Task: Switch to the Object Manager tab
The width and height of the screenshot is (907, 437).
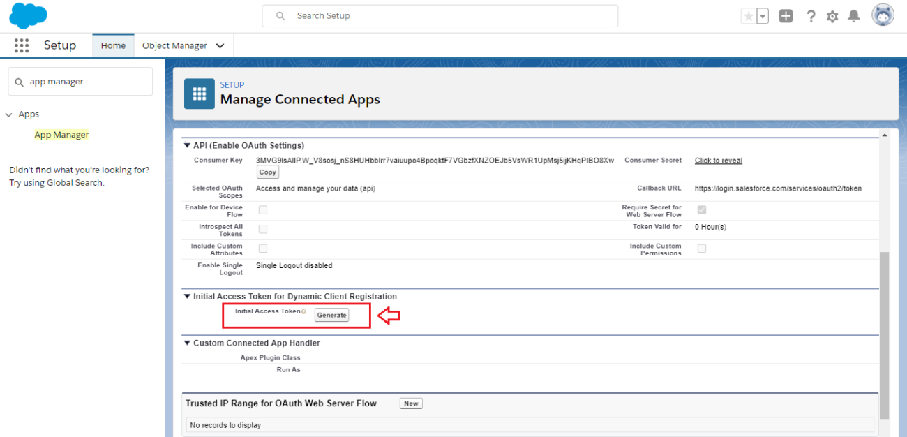Action: (174, 45)
